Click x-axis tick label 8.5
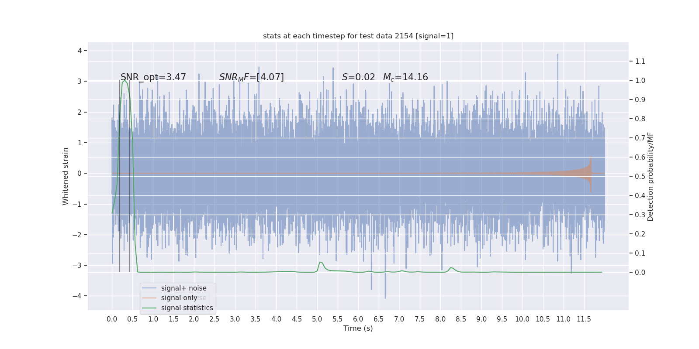699x349 pixels. coord(461,319)
